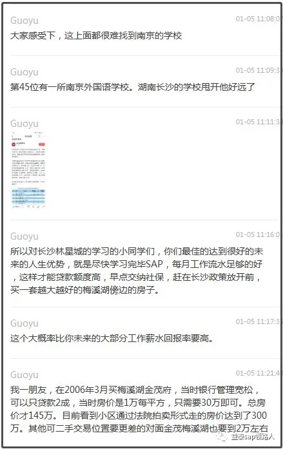This screenshot has height=449, width=283.
Task: Select the 01-05 11:08 message timestamp
Action: 258,19
